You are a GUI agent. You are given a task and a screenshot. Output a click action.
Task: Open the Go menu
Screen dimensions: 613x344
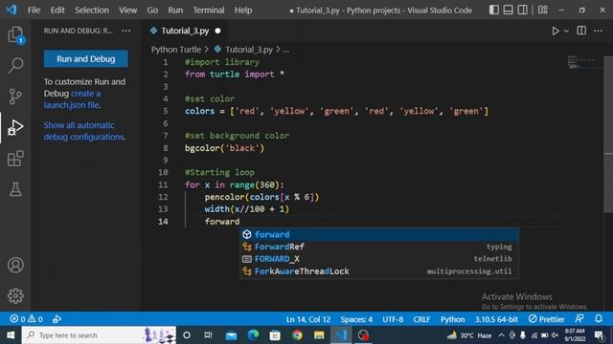coord(152,11)
